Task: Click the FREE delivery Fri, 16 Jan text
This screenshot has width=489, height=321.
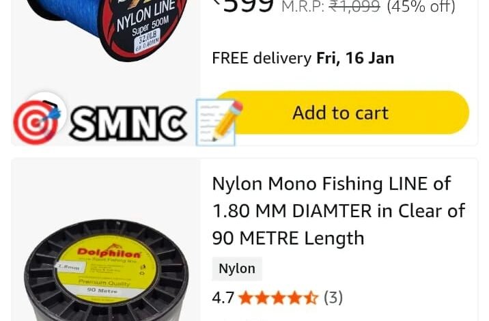Action: [303, 58]
